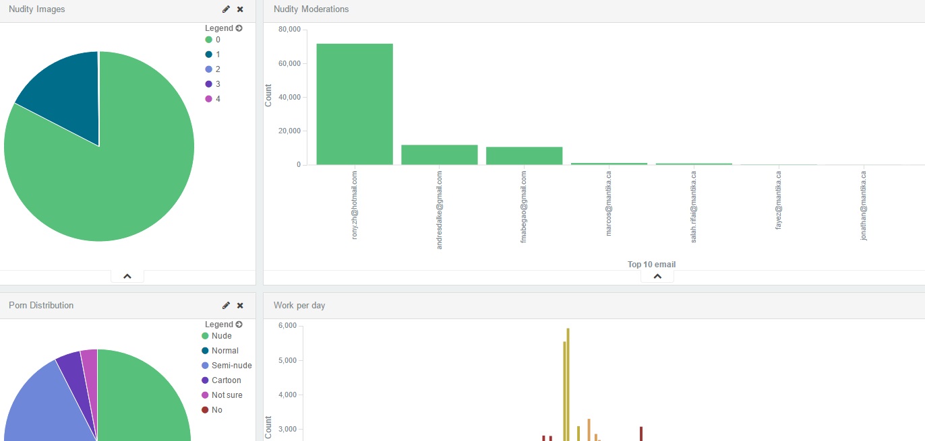Remove the Nudity Images panel with X icon
Screen dimensions: 925x441
(x=240, y=9)
